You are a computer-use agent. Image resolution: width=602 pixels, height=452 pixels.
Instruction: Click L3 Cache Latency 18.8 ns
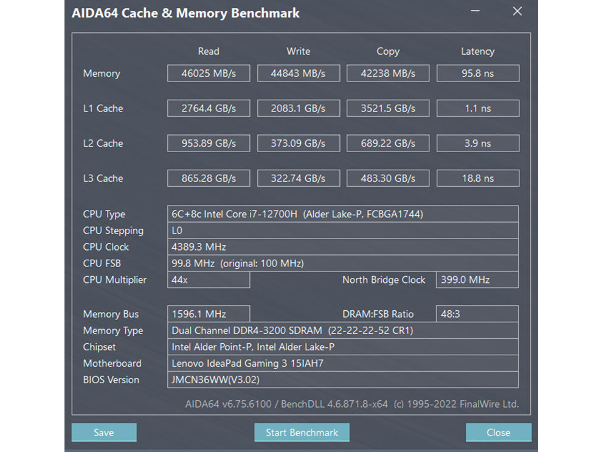[x=477, y=178]
